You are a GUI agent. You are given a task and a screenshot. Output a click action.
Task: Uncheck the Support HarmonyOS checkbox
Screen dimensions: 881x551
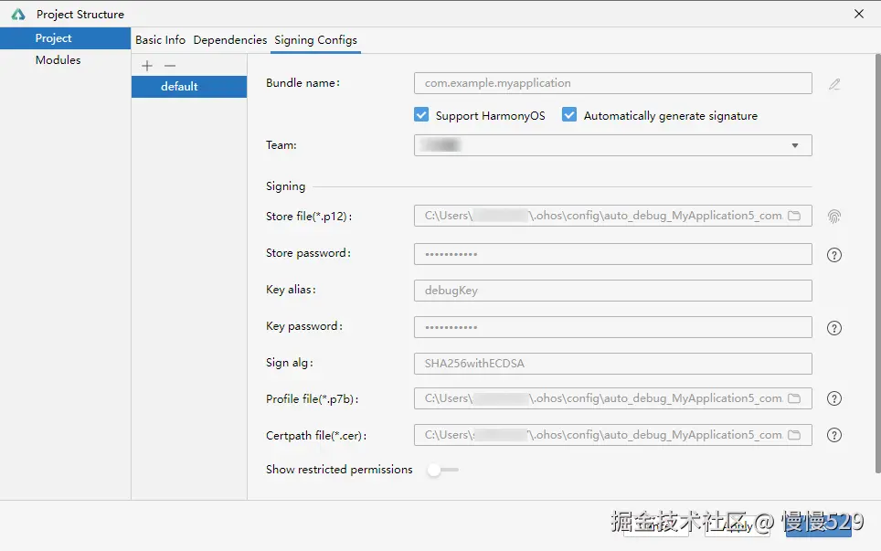[421, 115]
